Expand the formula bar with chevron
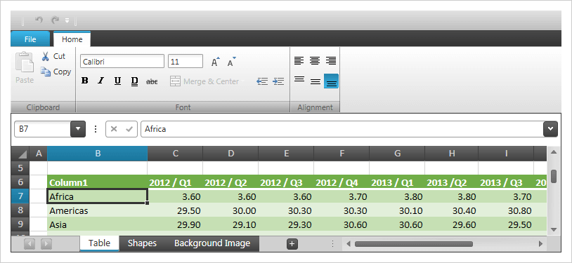572x263 pixels. click(550, 129)
